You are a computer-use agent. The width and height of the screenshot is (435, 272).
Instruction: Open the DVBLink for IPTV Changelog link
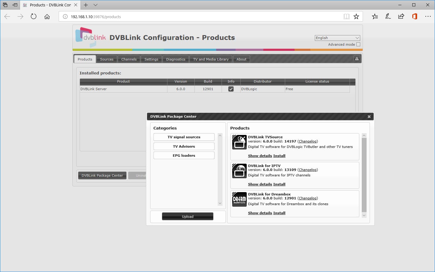(x=308, y=170)
